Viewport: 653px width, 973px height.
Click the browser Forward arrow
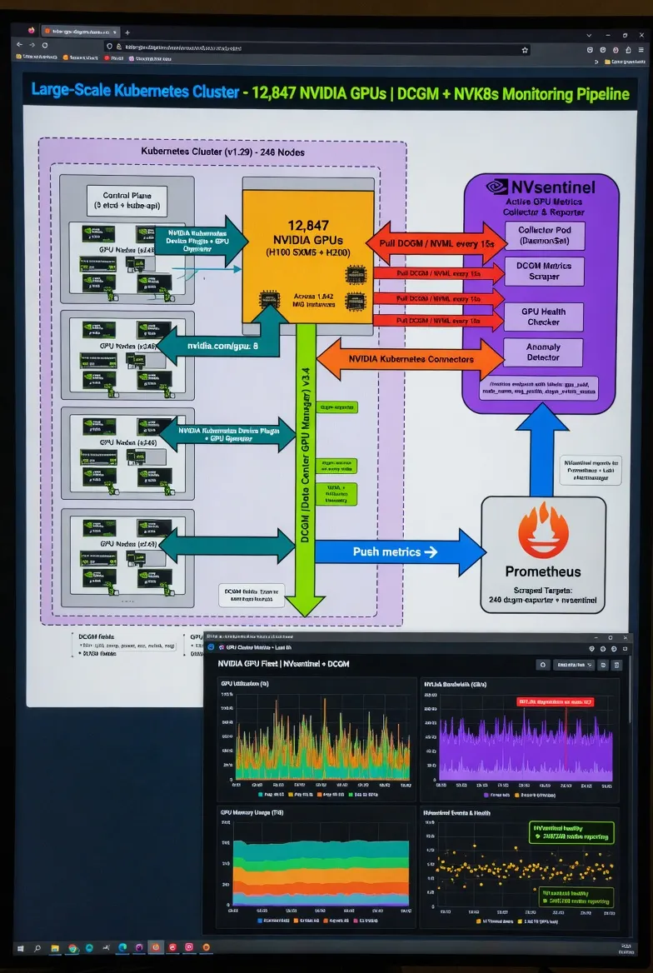tap(32, 45)
